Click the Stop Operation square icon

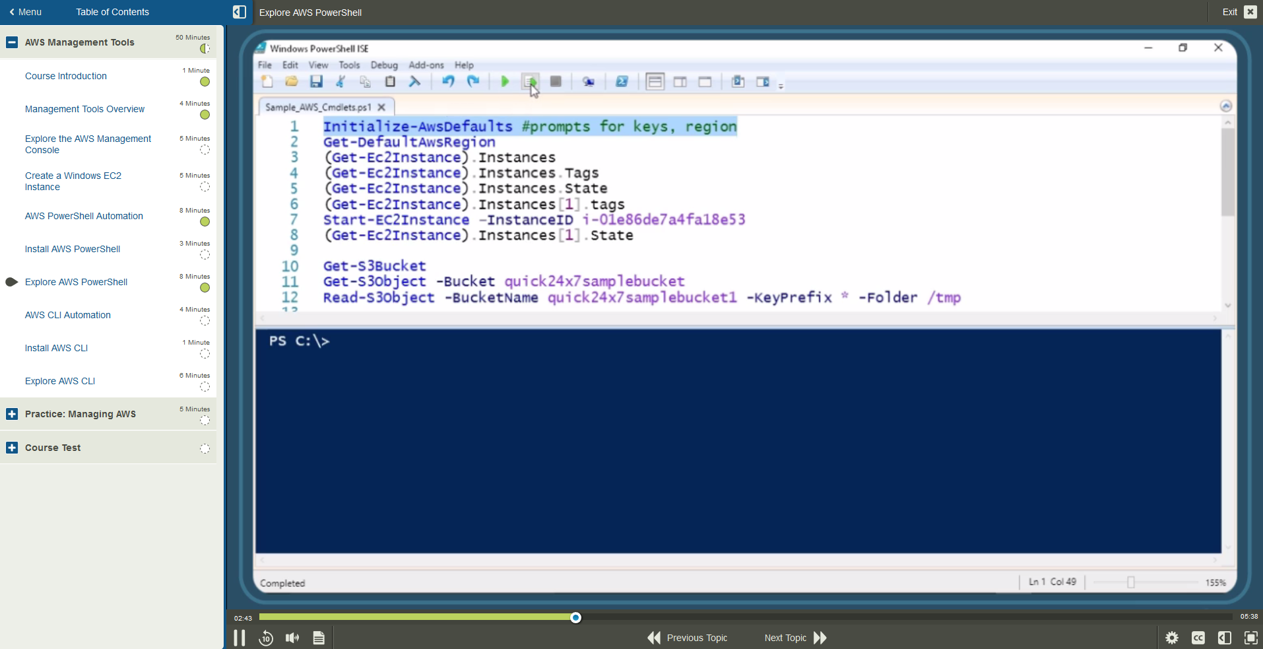(x=556, y=81)
